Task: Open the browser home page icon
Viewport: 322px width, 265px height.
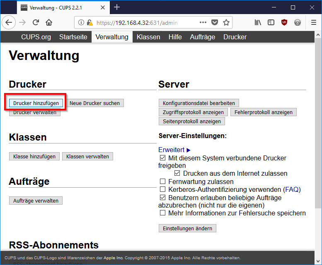Action: (49, 22)
